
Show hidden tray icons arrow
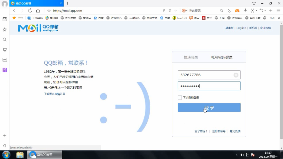click(x=236, y=155)
